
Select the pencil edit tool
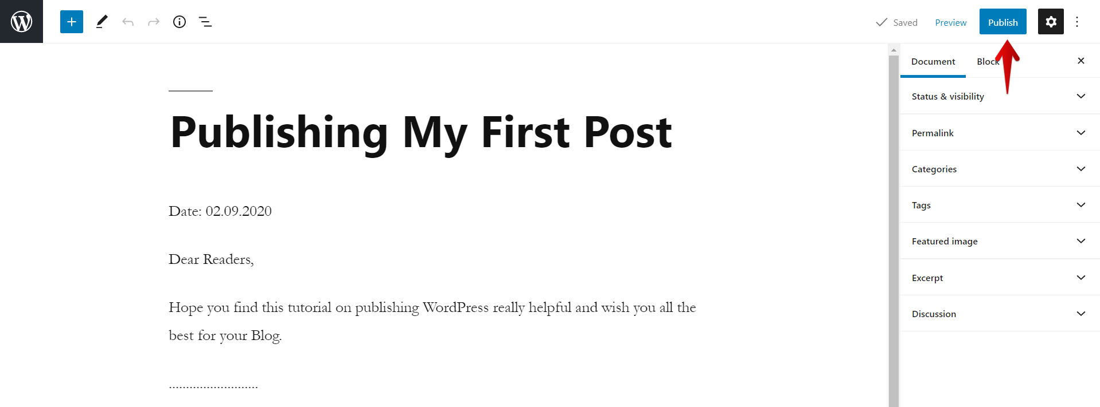click(102, 22)
